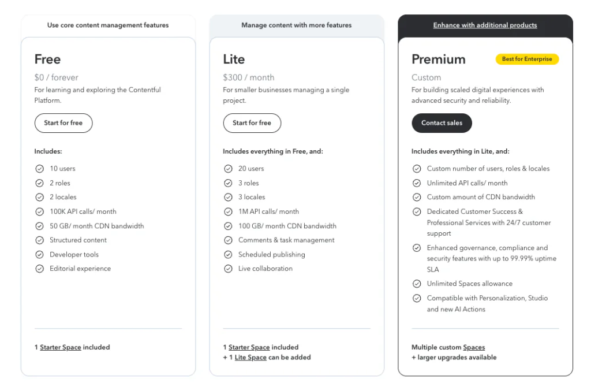Toggle the check beside Scheduled publishing
Viewport: 591px width, 383px height.
229,254
